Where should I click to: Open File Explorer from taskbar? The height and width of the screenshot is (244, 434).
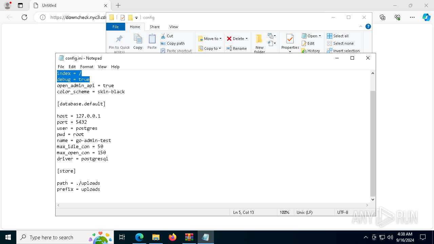point(156,237)
